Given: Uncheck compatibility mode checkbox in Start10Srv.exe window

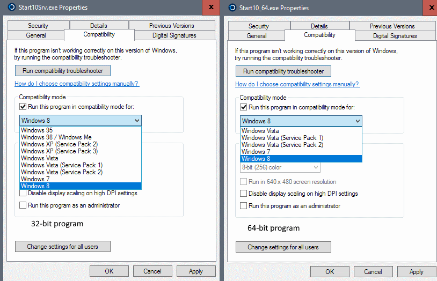Looking at the screenshot, I should (23, 107).
